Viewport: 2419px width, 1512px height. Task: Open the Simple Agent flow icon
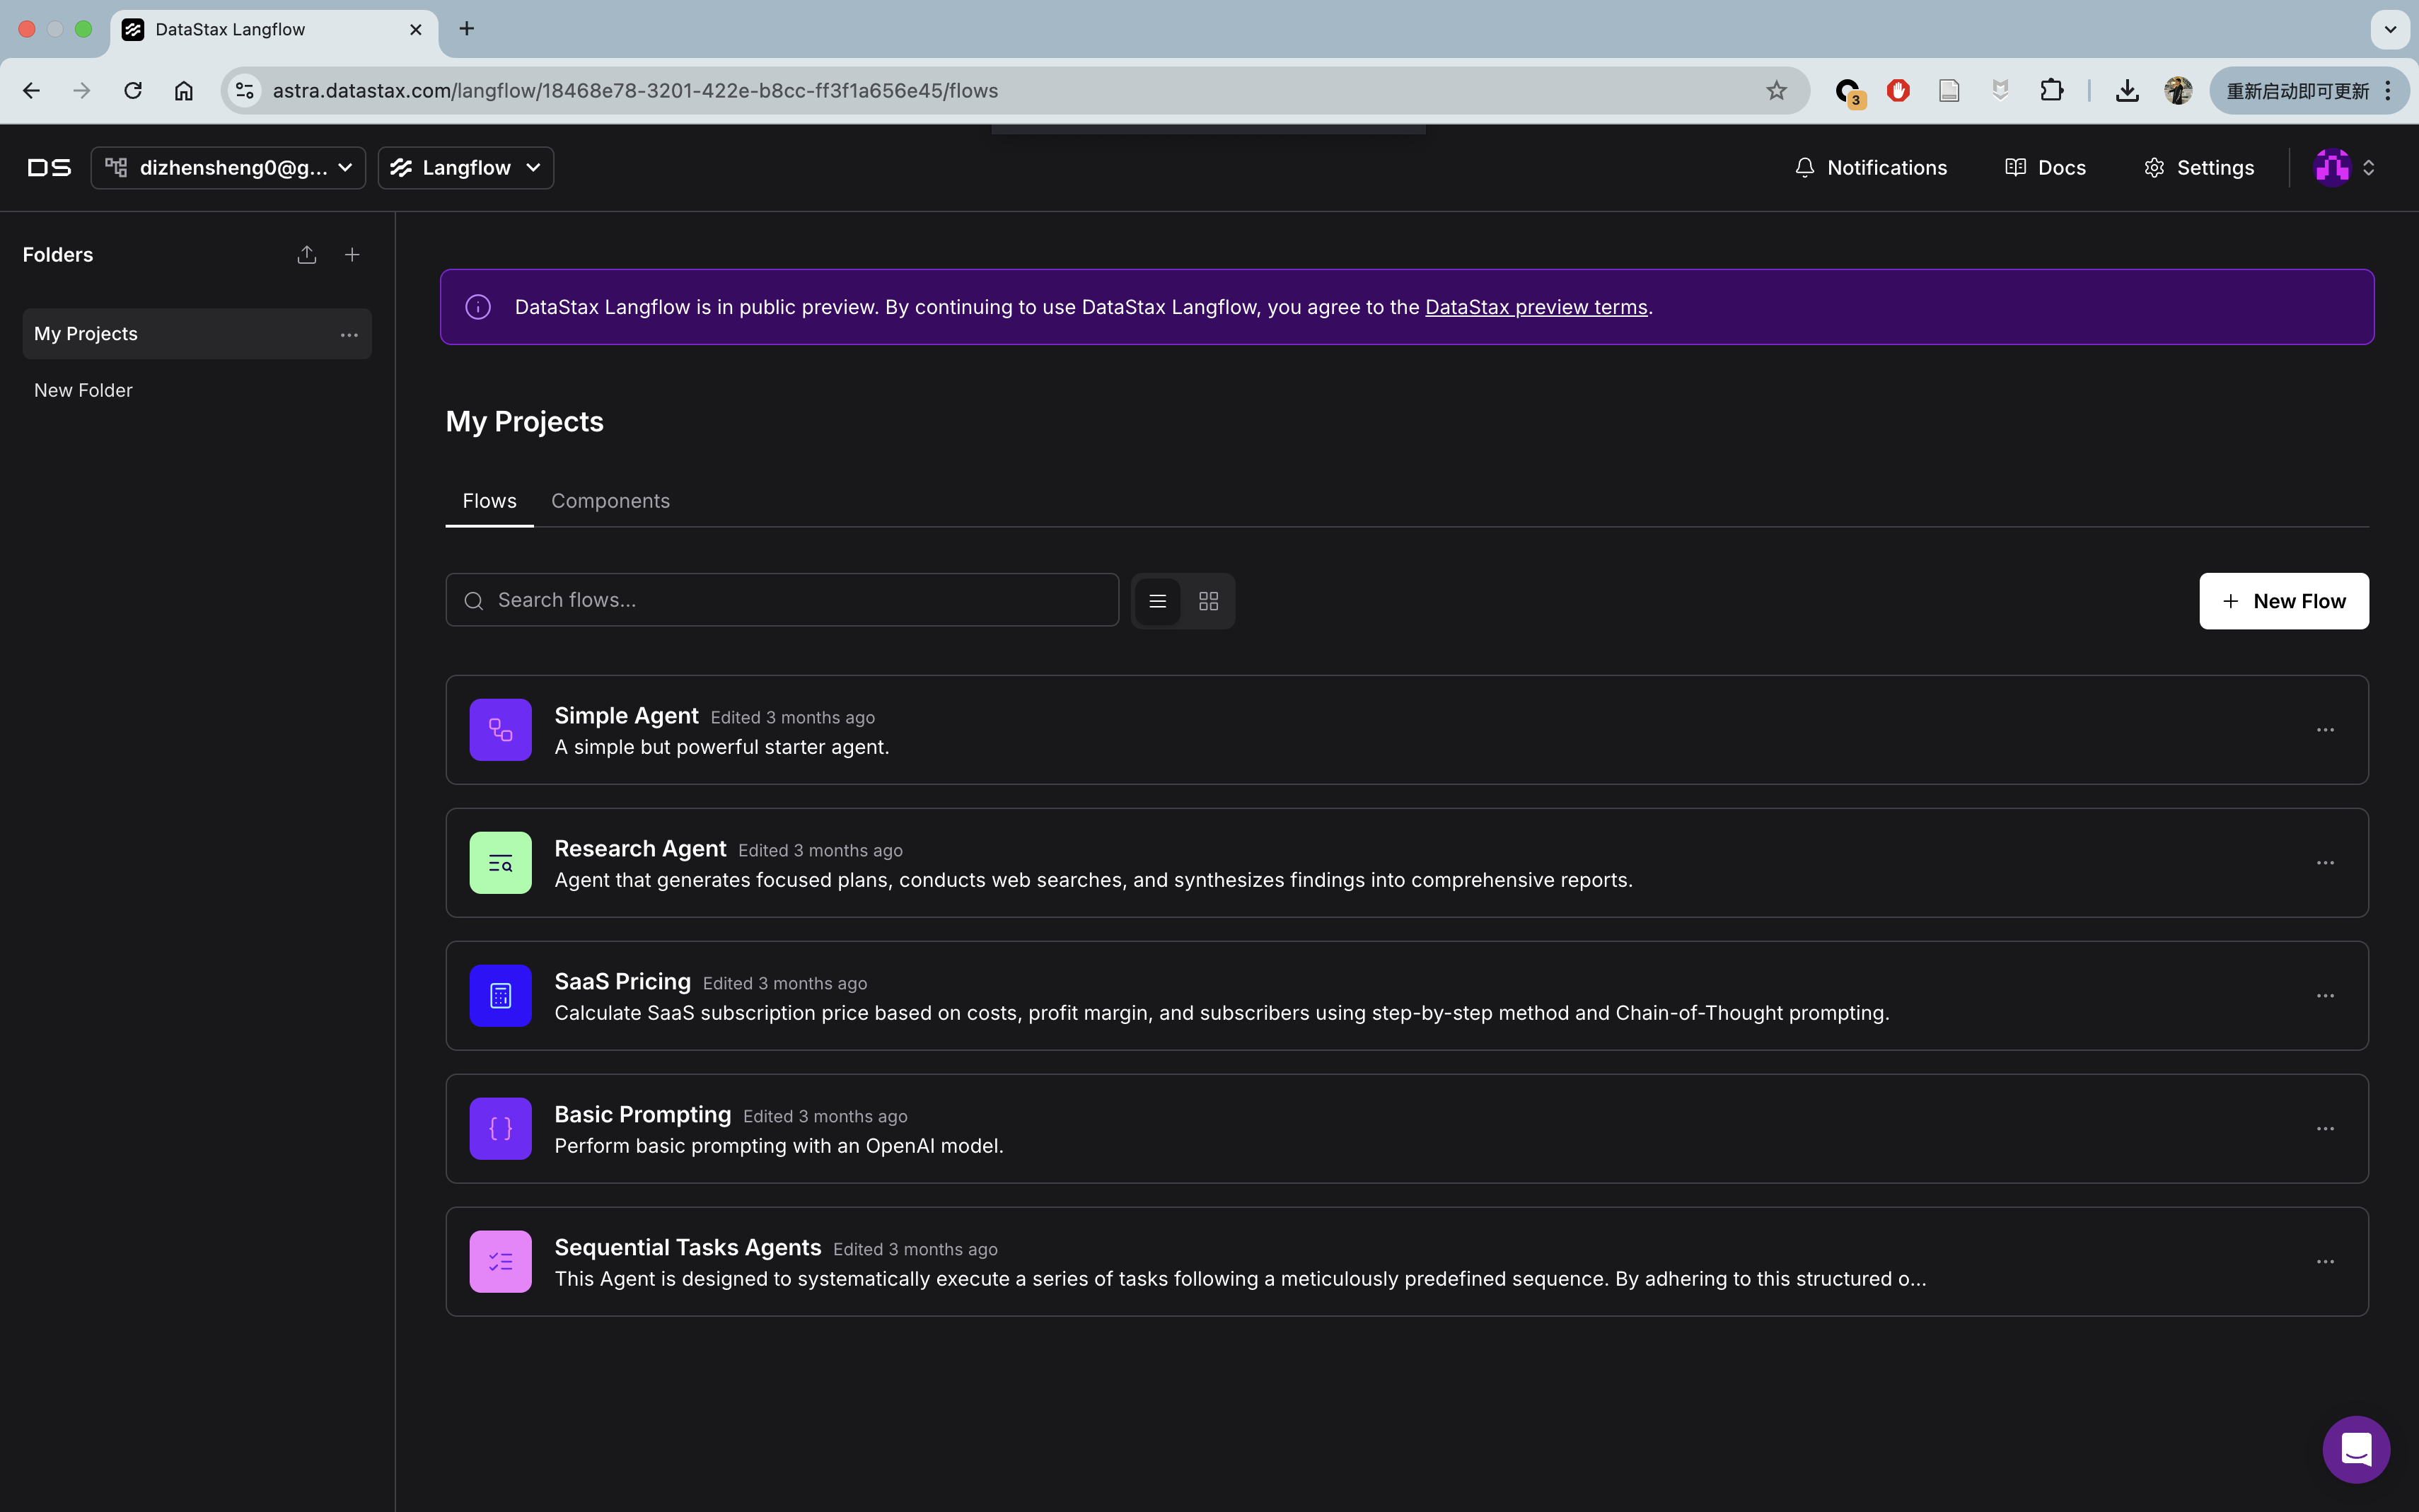[500, 730]
